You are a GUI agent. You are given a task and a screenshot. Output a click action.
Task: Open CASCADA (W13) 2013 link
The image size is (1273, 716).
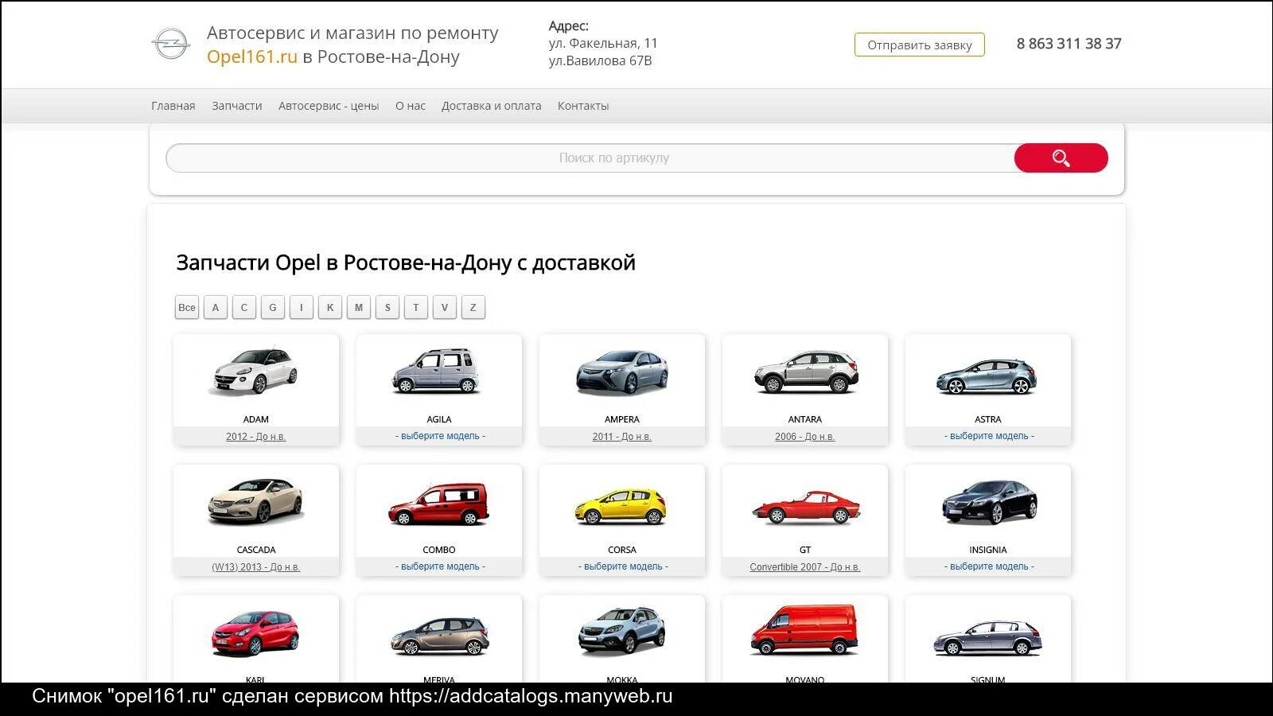(255, 567)
